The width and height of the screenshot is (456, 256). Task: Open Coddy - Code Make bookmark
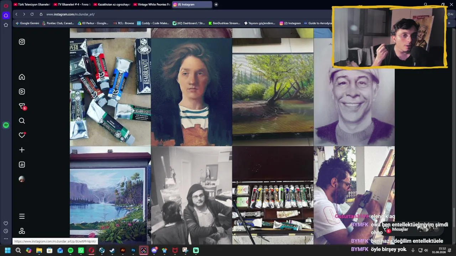[153, 23]
